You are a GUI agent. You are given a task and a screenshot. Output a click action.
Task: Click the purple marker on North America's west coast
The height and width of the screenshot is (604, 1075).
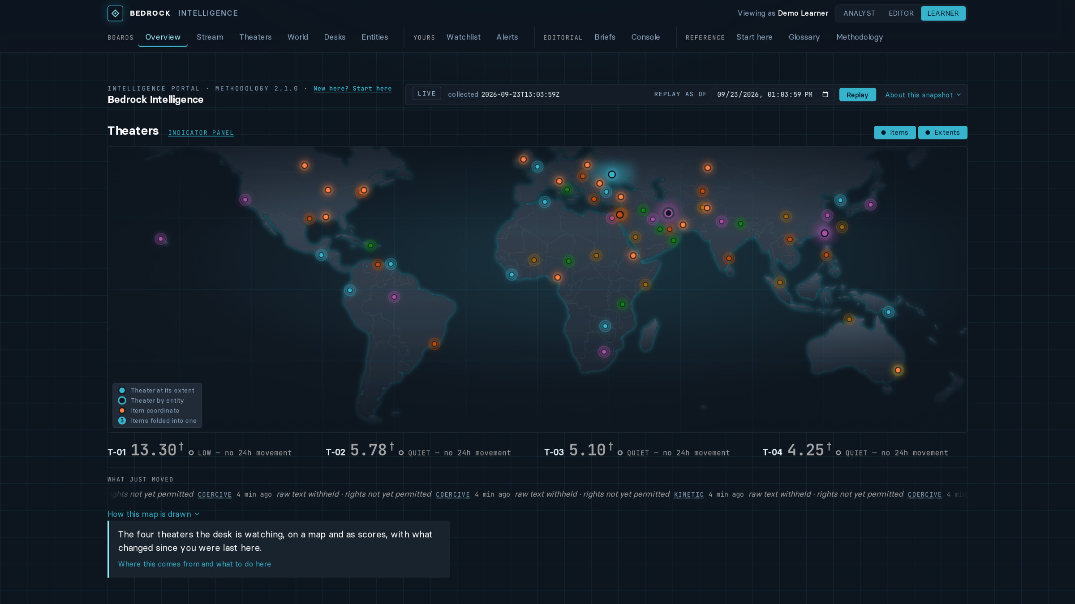point(245,200)
